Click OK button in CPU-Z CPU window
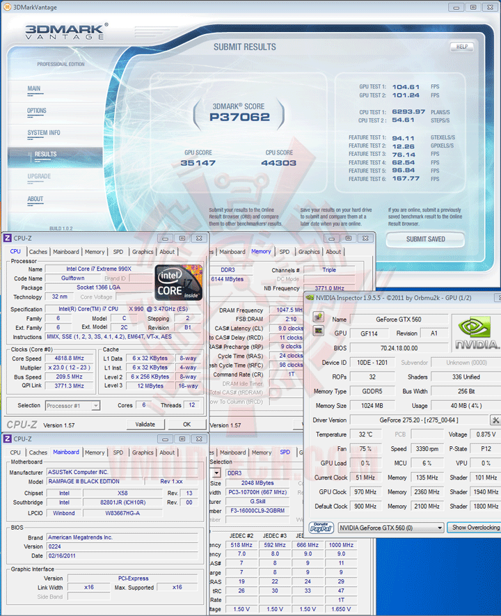The height and width of the screenshot is (616, 501). click(187, 425)
